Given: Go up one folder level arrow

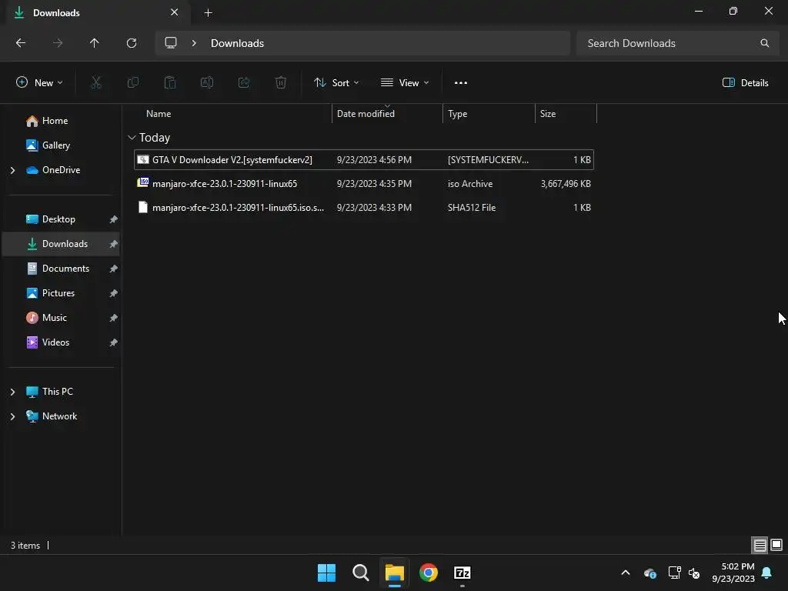Looking at the screenshot, I should [x=94, y=43].
